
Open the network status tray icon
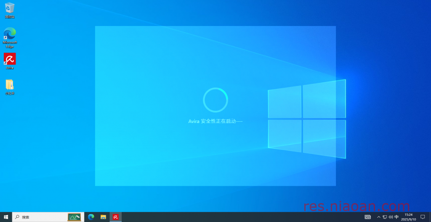click(385, 217)
